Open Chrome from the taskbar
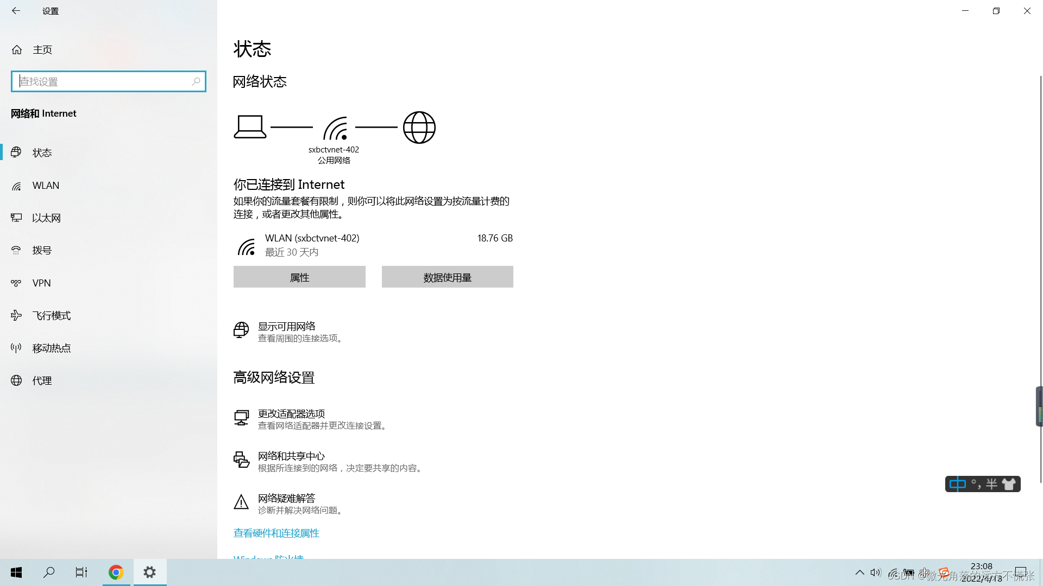Screen dimensions: 1043x586 click(x=116, y=572)
